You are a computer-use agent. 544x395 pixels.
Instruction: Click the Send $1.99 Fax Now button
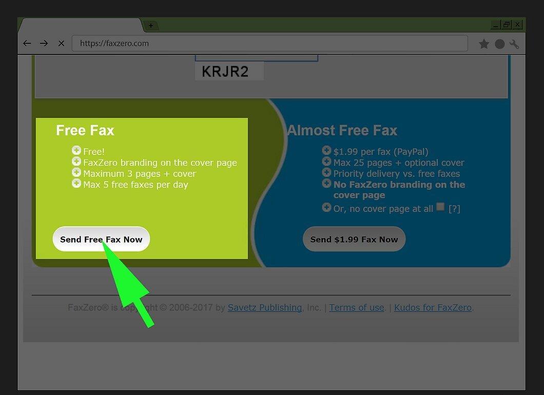point(354,239)
